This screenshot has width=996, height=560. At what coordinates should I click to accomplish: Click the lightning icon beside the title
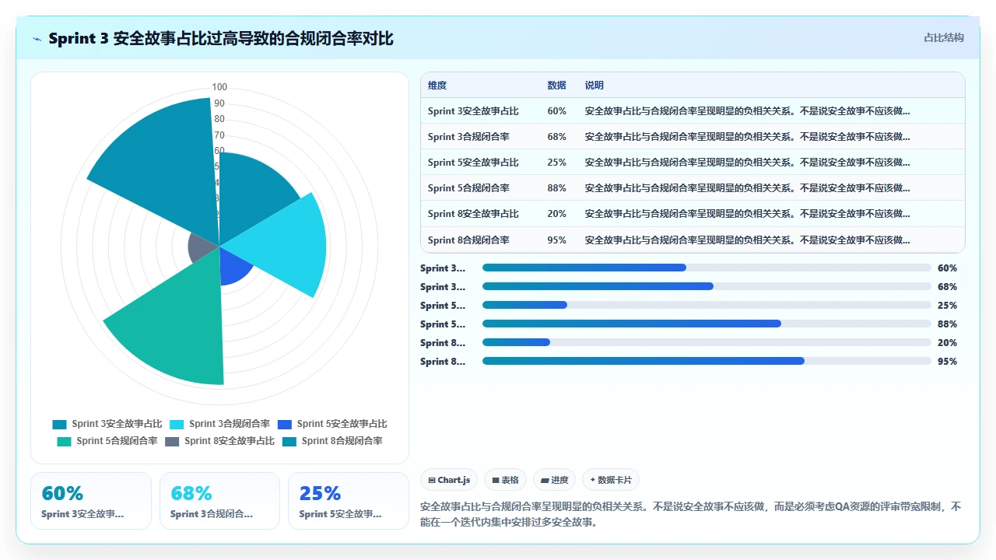tap(37, 39)
